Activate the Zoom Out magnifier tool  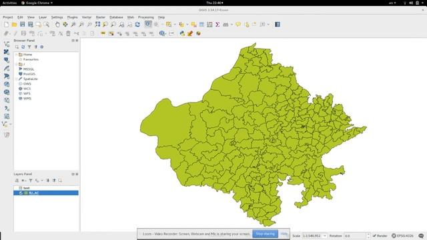click(x=81, y=25)
